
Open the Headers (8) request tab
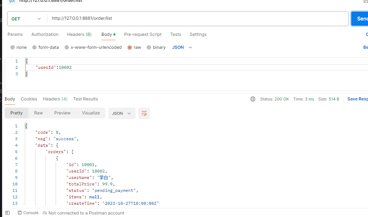[x=79, y=34]
